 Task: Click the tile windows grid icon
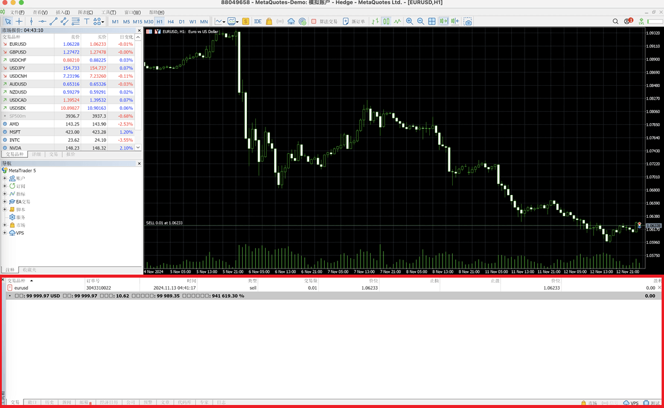tap(432, 22)
